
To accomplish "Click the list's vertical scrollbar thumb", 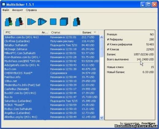I will click(x=101, y=48).
